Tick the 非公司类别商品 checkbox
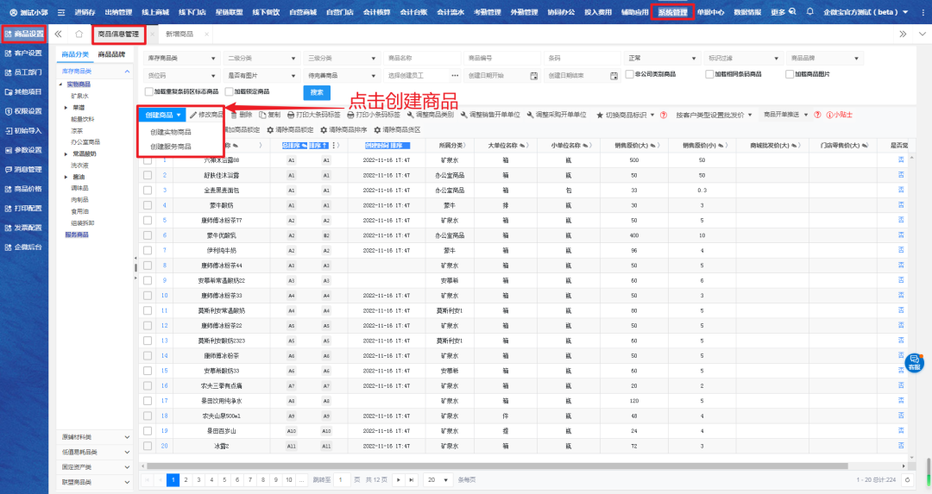 point(627,75)
